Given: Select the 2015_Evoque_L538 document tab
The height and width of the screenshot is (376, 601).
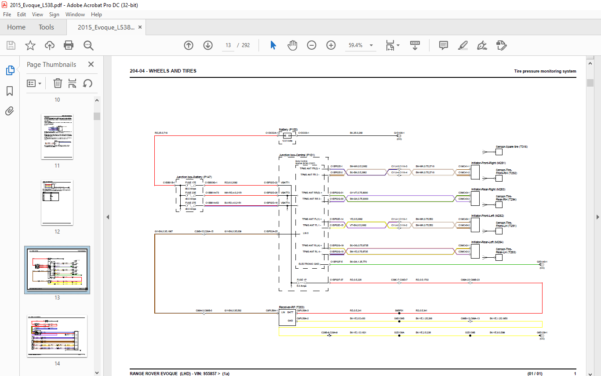Looking at the screenshot, I should tap(106, 27).
